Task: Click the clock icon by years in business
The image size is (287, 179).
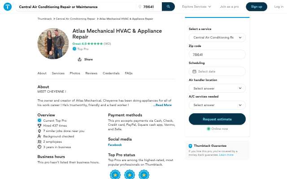Action: [x=39, y=147]
